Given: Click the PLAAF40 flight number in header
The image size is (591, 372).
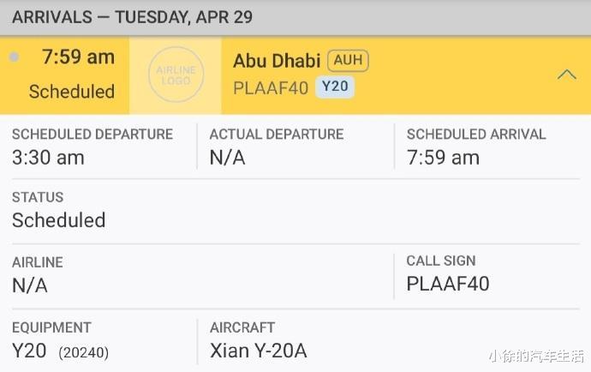Looking at the screenshot, I should tap(271, 88).
